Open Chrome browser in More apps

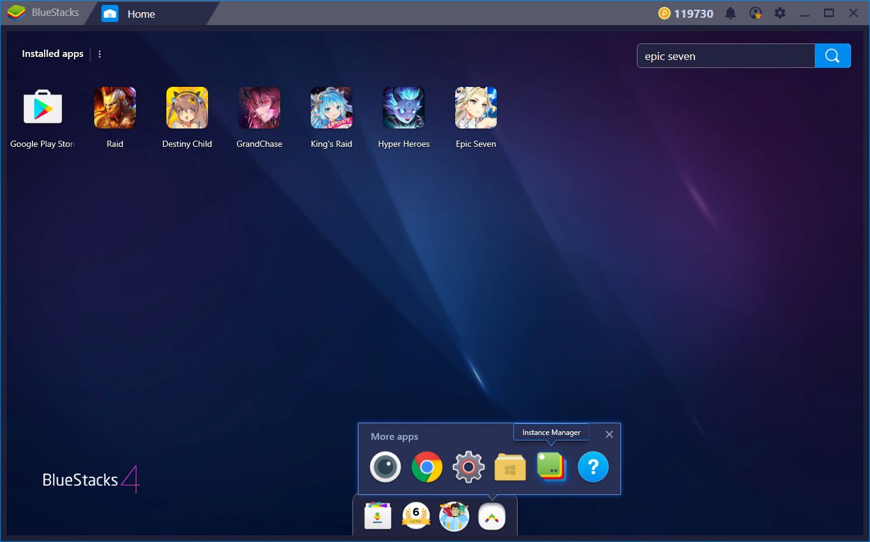coord(427,467)
